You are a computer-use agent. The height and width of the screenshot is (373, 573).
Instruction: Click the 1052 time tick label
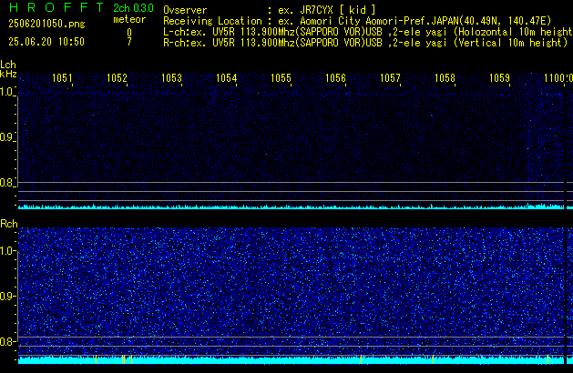click(x=117, y=78)
